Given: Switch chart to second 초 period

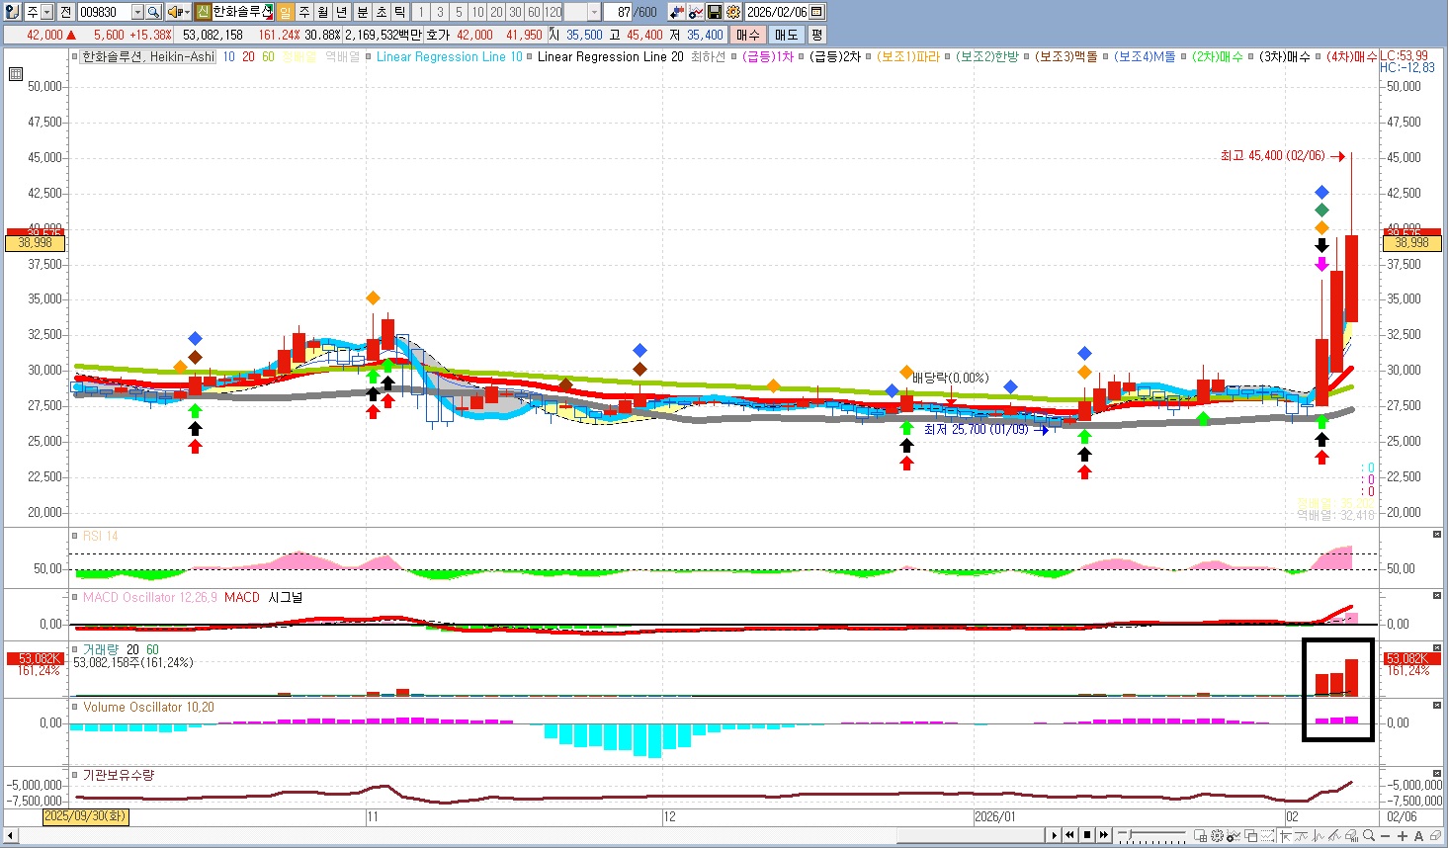Looking at the screenshot, I should tap(381, 12).
